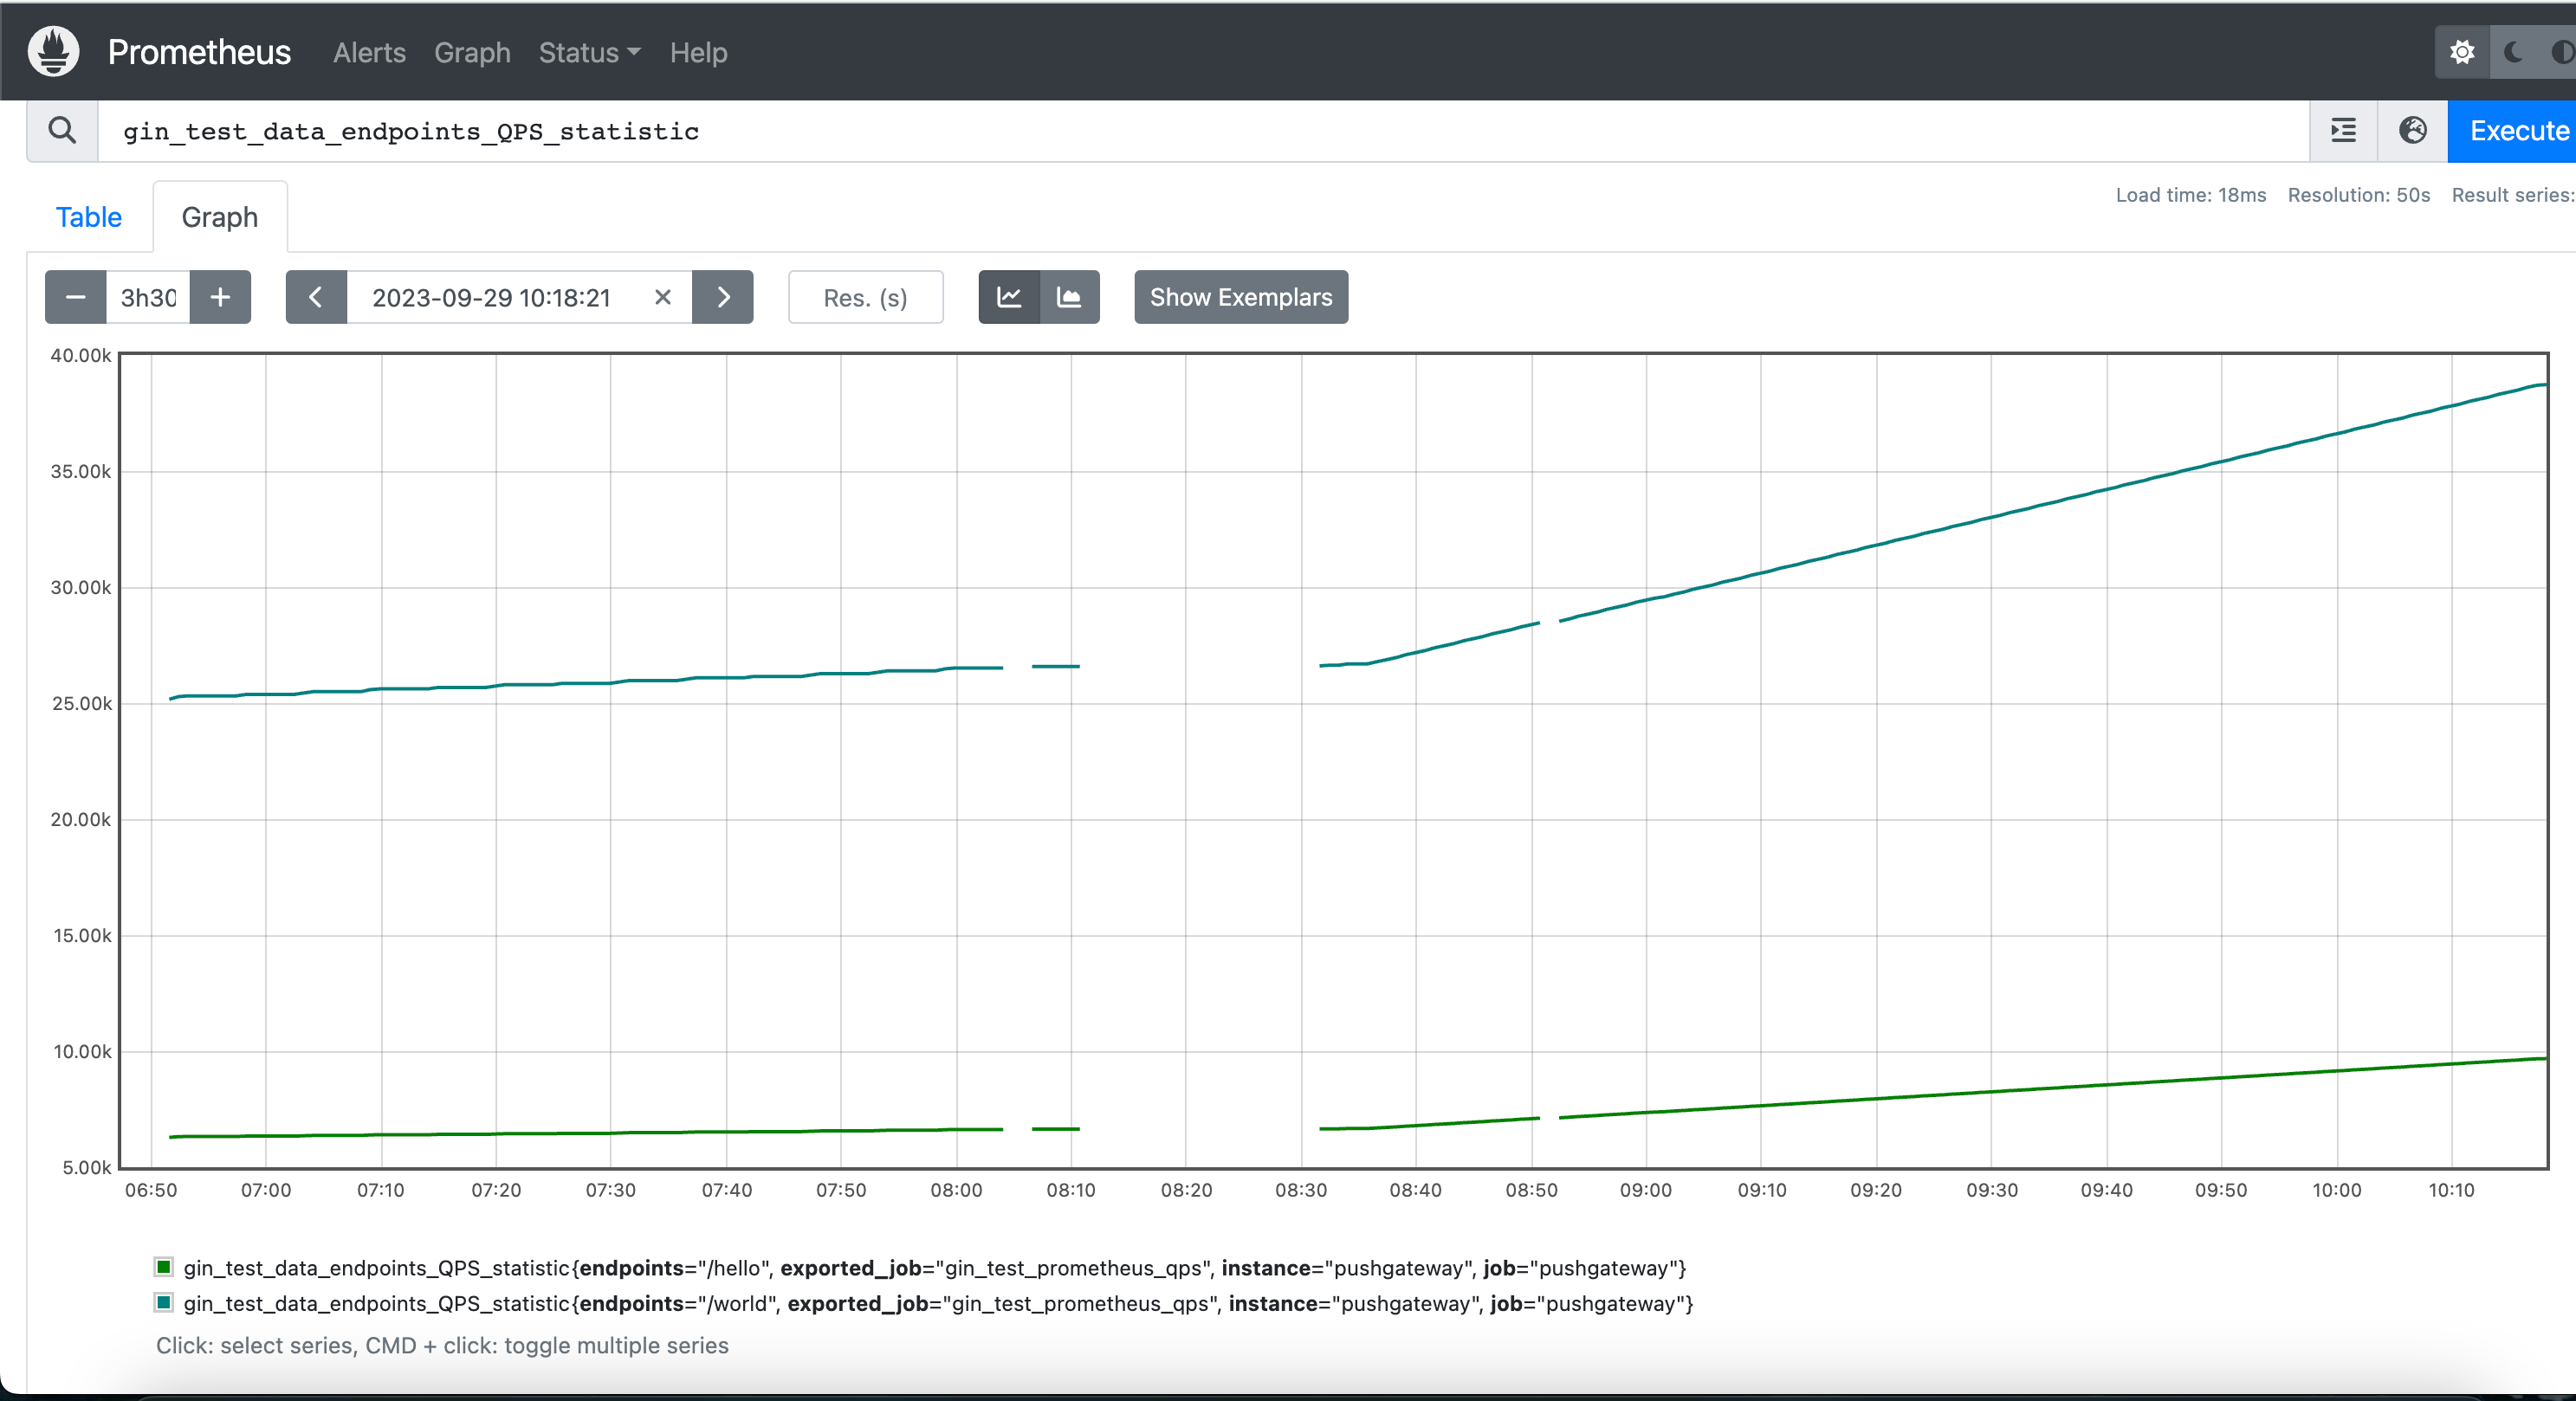Screen dimensions: 2576x1401
Task: Switch to the Table view tab
Action: (90, 216)
